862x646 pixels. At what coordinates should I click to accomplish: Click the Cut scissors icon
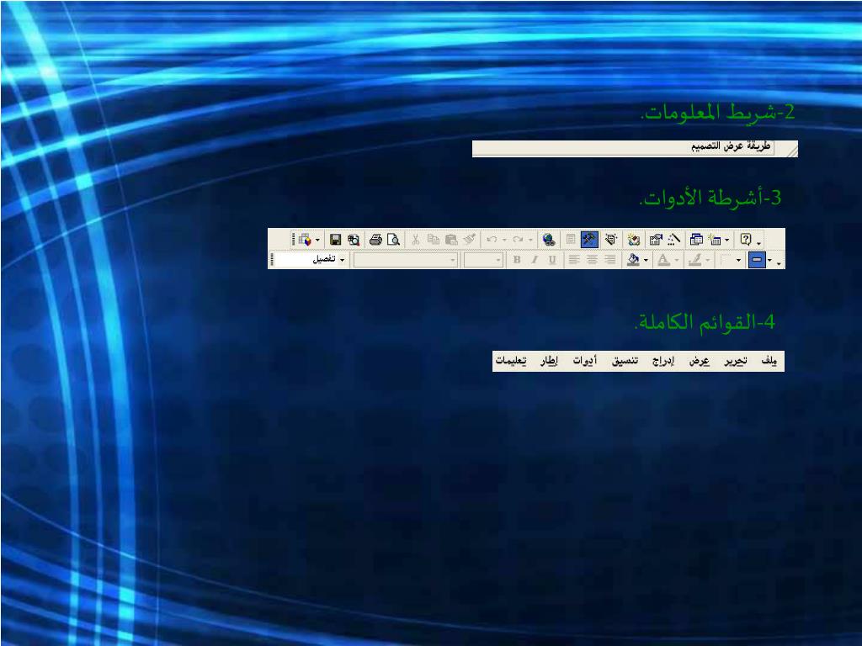[416, 240]
